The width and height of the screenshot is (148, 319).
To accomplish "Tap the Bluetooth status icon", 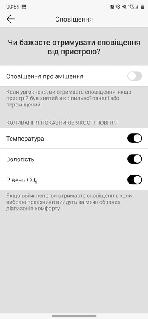I will coord(118,7).
